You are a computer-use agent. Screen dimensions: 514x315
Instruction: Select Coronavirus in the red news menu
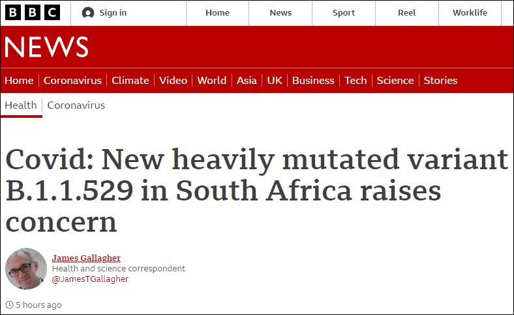(72, 81)
